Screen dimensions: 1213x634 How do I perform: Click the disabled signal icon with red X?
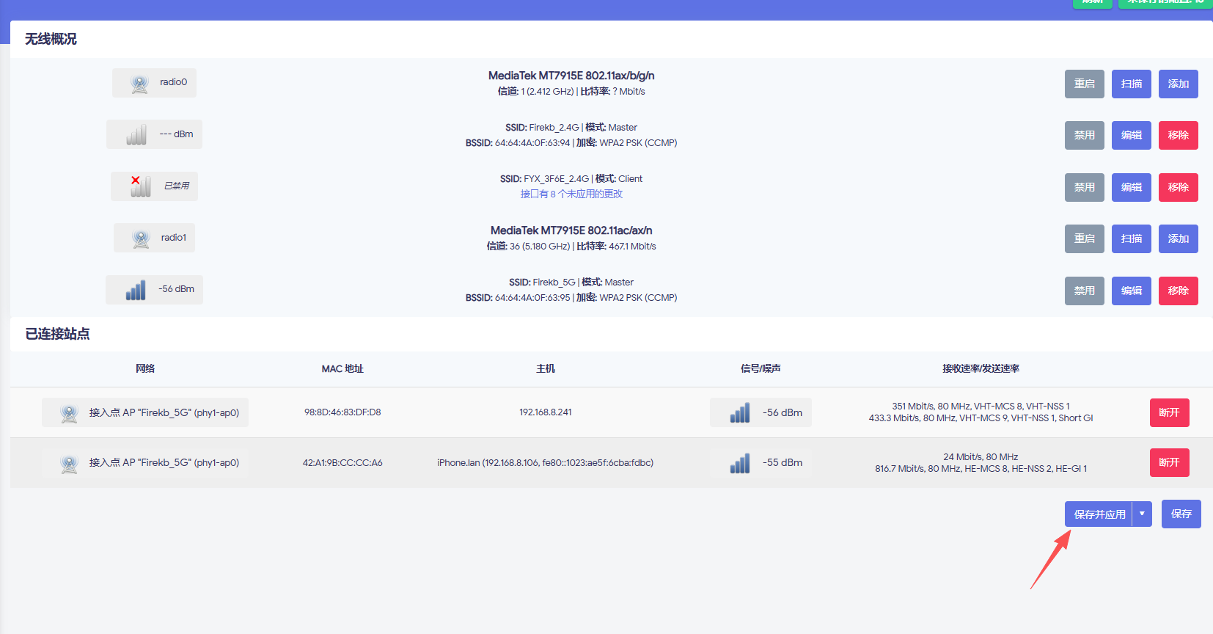tap(140, 186)
